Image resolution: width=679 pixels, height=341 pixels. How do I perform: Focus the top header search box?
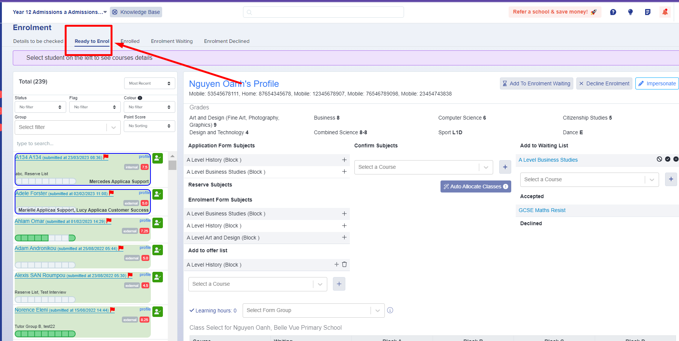[324, 12]
